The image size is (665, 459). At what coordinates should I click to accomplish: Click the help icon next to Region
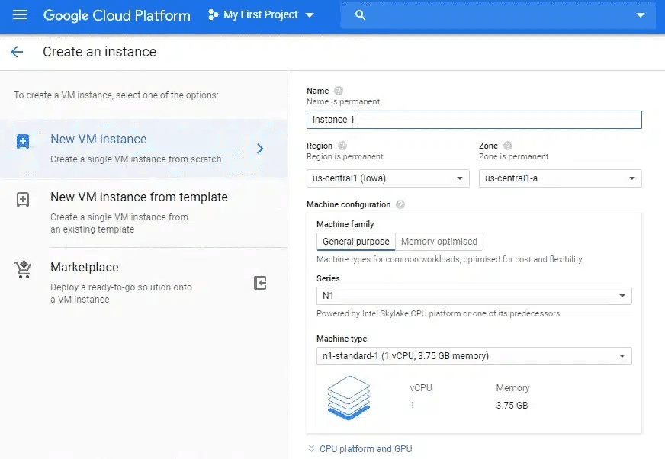(x=342, y=146)
